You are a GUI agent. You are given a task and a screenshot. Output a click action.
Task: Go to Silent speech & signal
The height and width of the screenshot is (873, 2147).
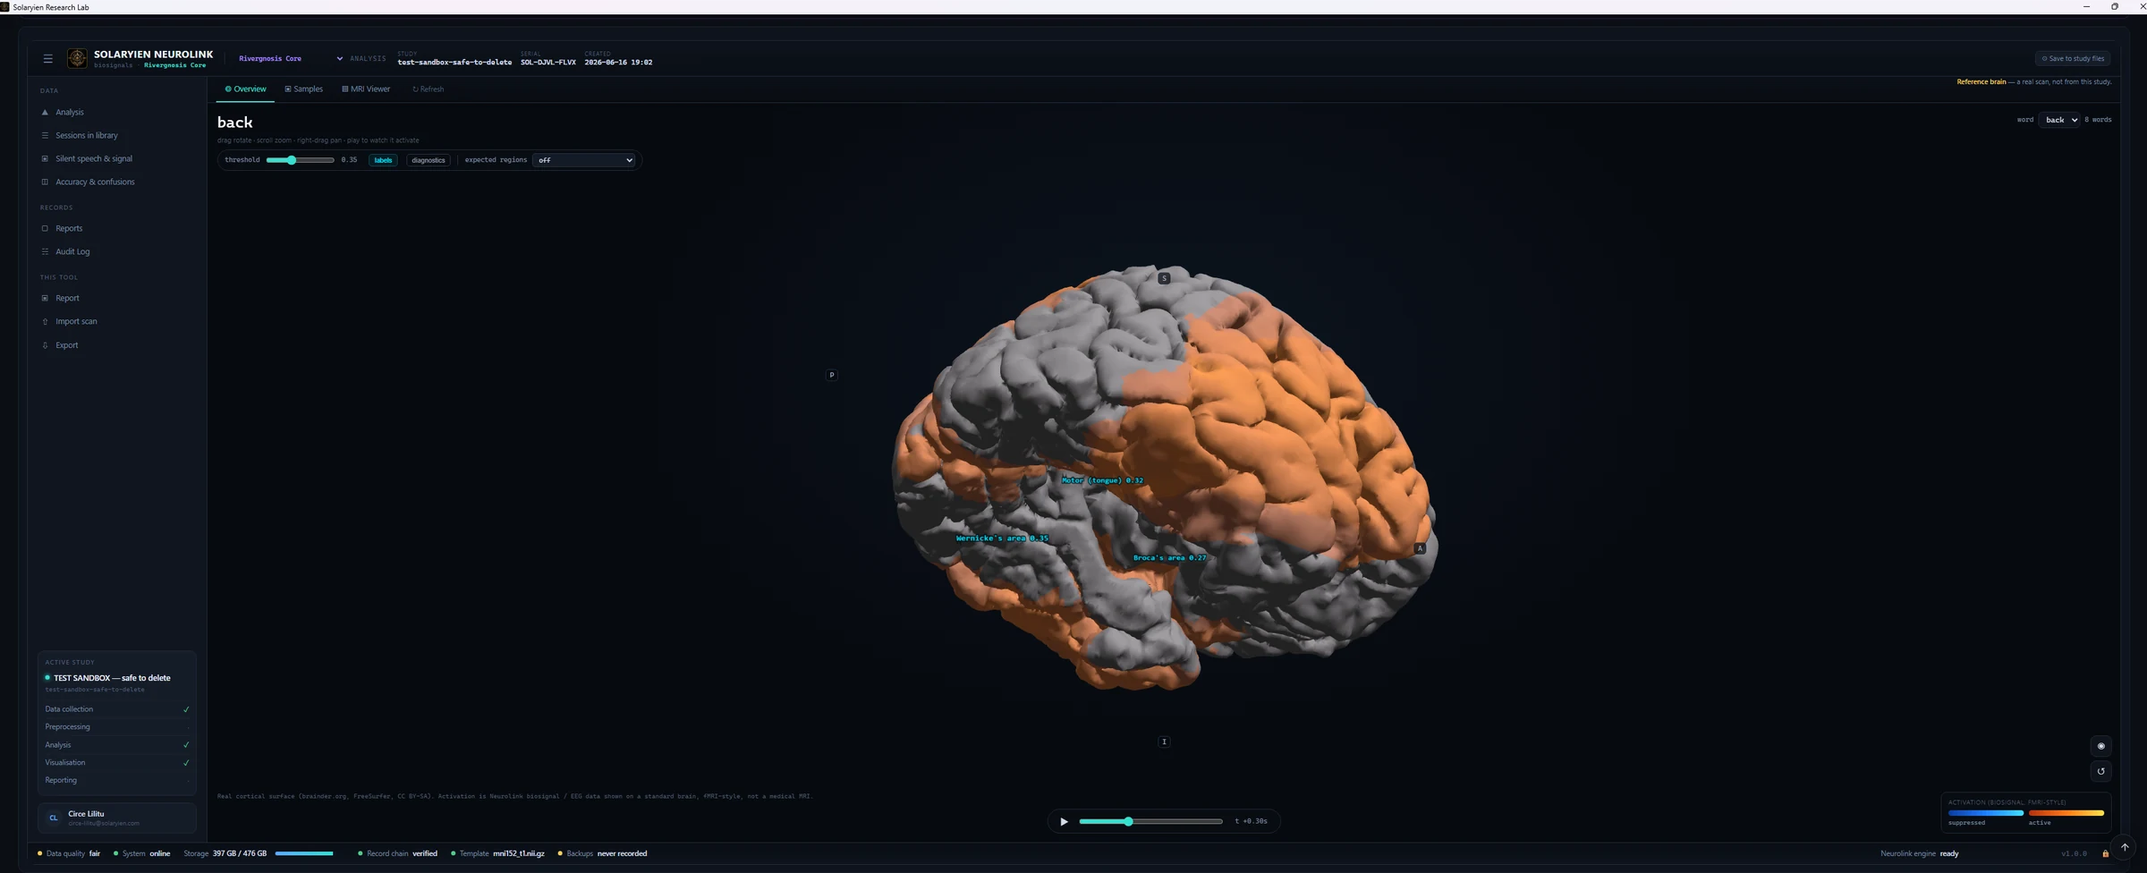coord(93,159)
